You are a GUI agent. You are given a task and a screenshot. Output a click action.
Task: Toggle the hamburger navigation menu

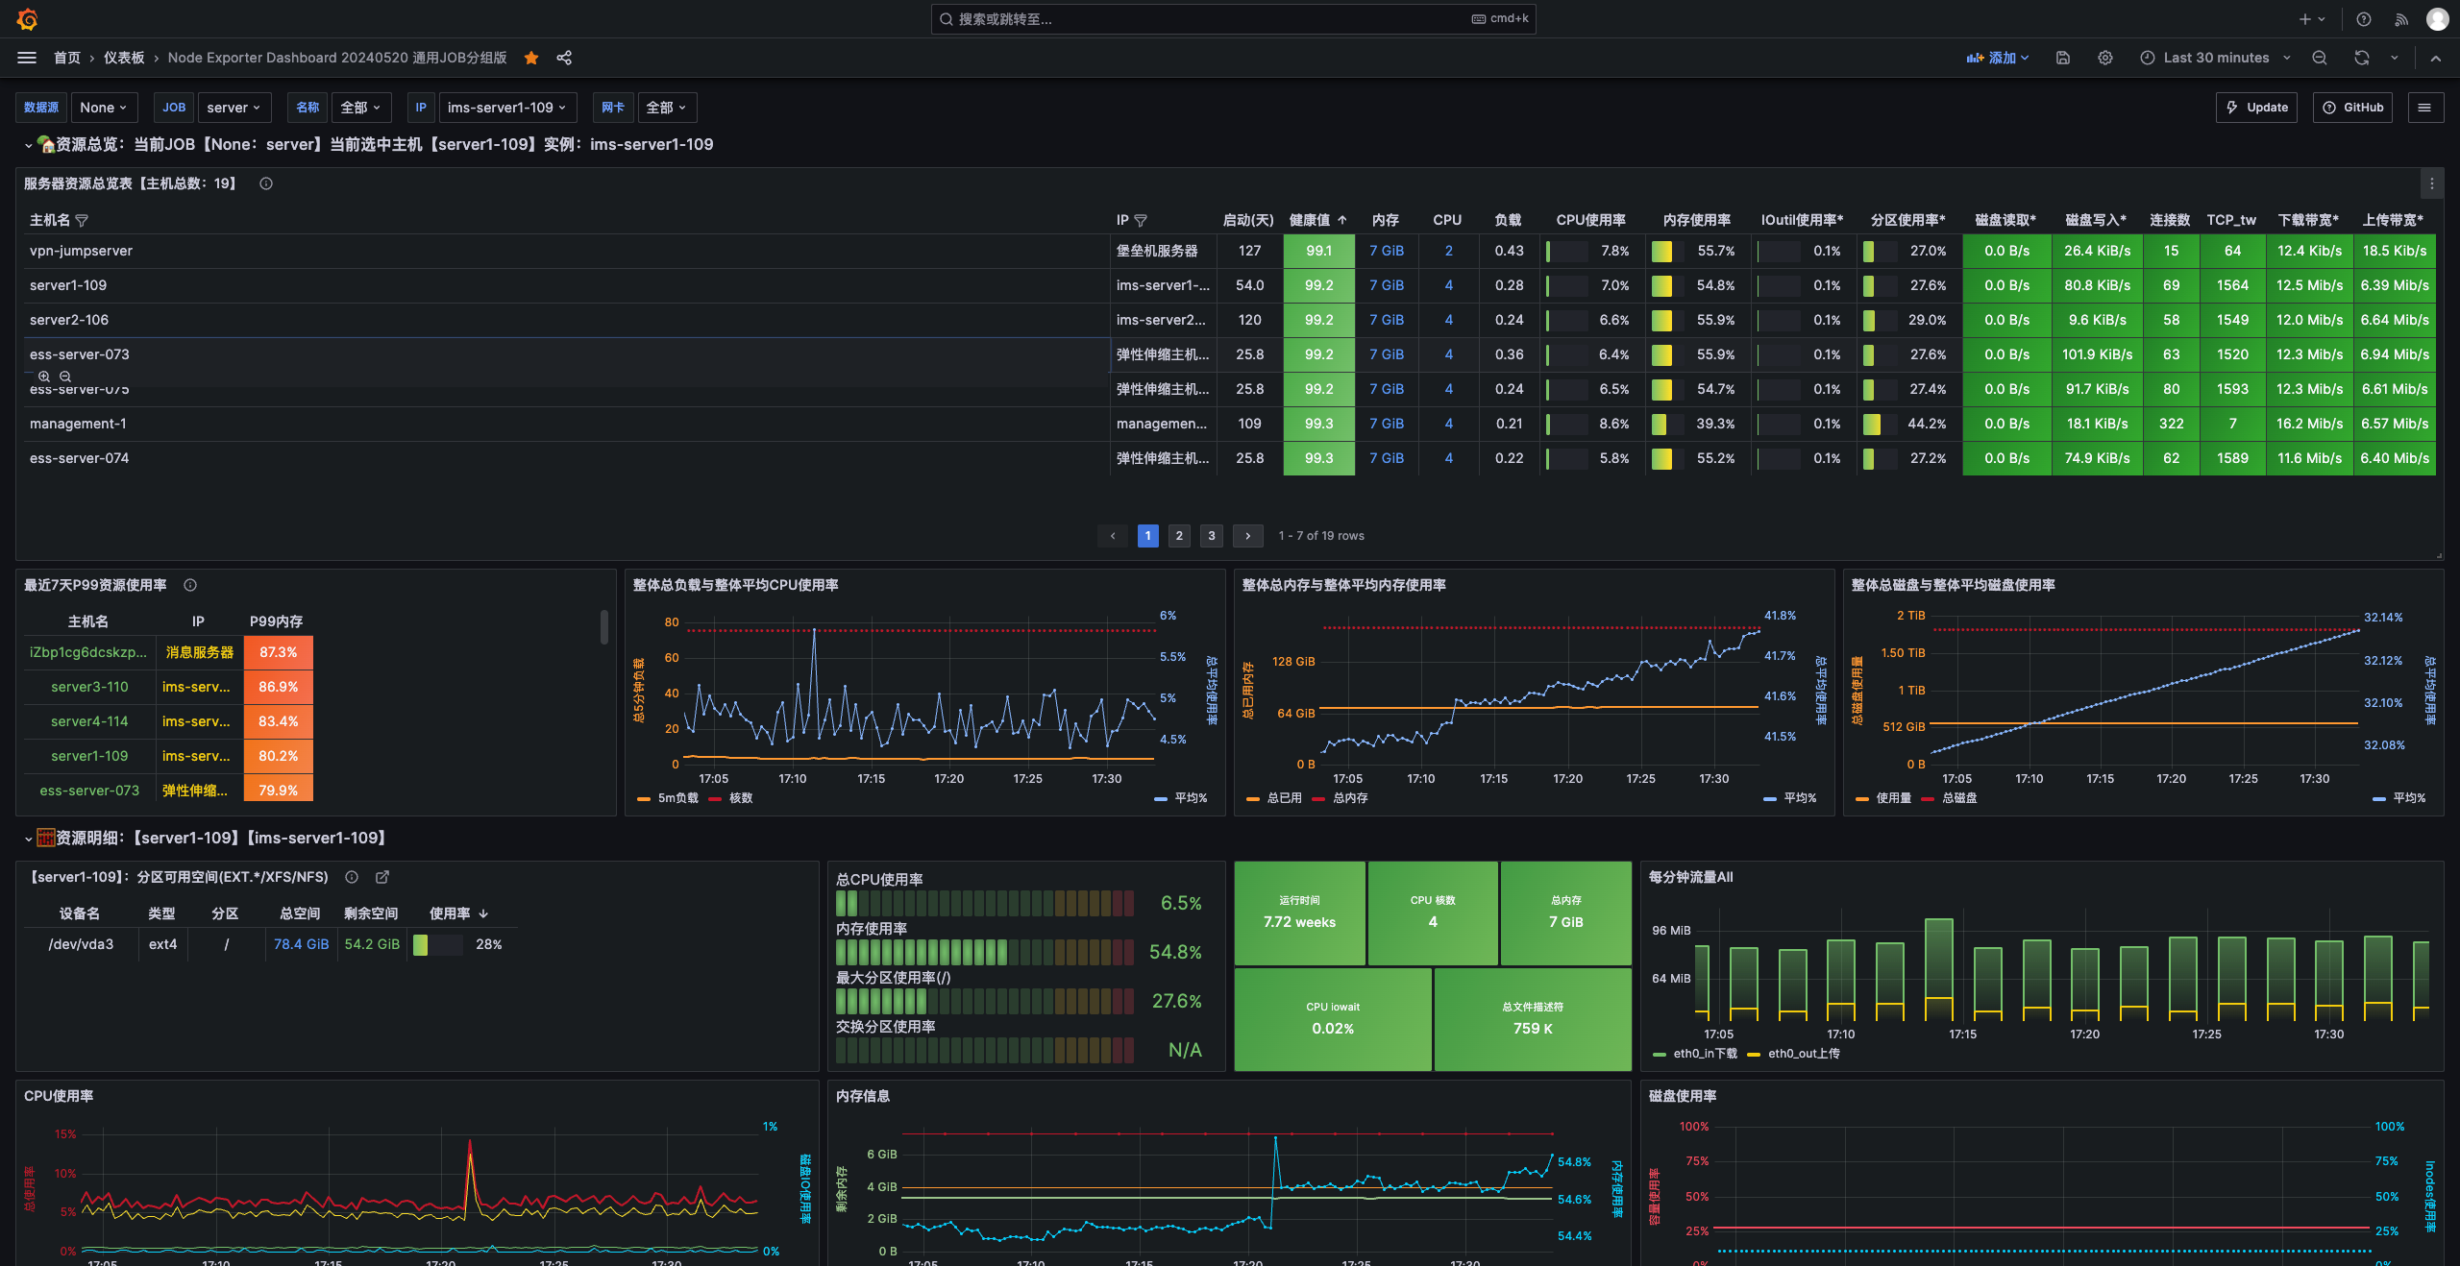(27, 58)
